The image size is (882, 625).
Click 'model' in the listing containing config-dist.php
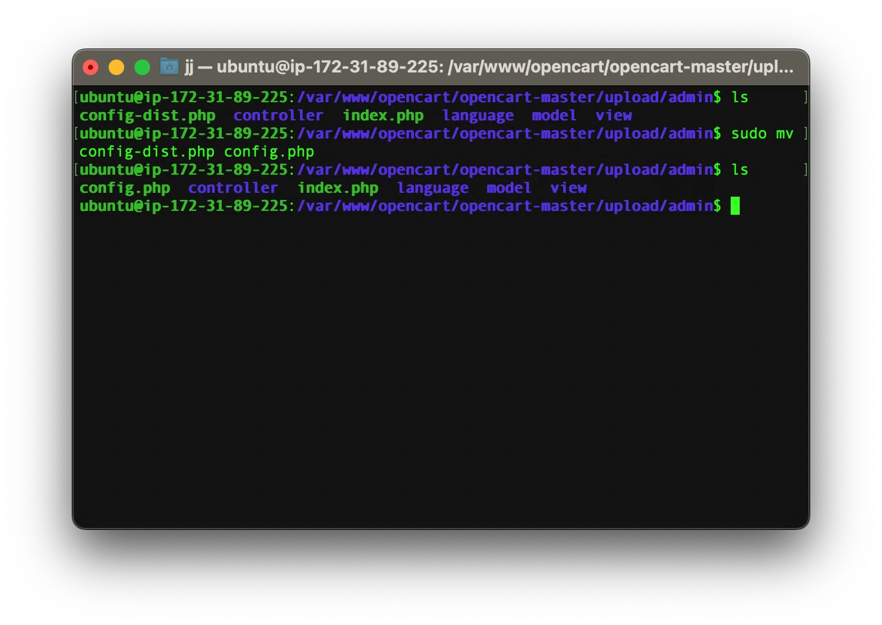tap(554, 115)
